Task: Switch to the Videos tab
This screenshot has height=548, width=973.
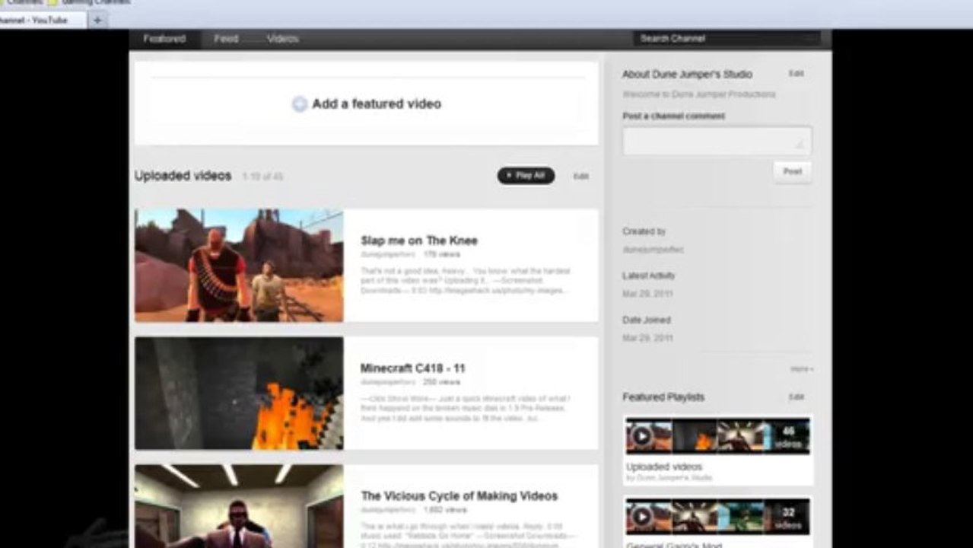Action: (x=283, y=39)
